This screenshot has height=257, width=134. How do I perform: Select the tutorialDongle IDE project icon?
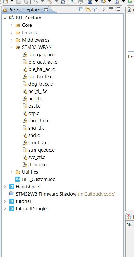[x=12, y=209]
